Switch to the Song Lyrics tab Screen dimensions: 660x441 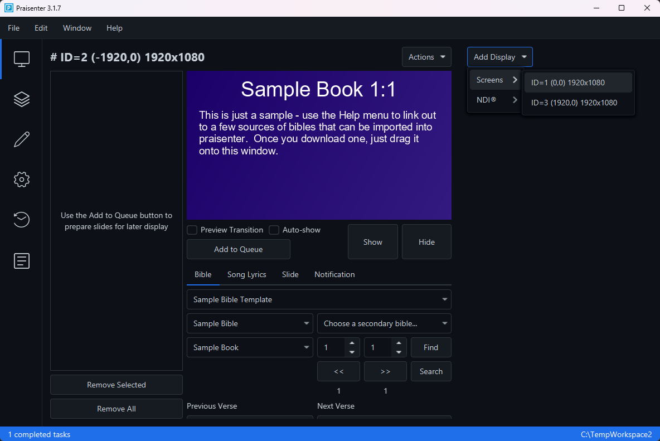click(x=246, y=274)
